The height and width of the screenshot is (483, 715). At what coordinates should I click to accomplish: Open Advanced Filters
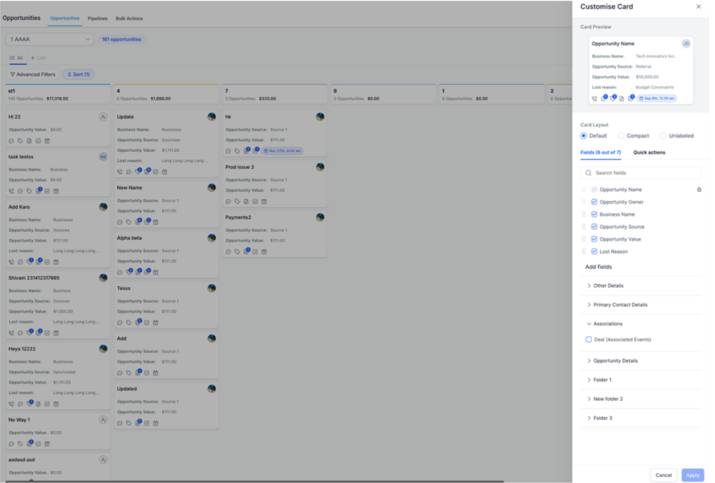(x=33, y=74)
